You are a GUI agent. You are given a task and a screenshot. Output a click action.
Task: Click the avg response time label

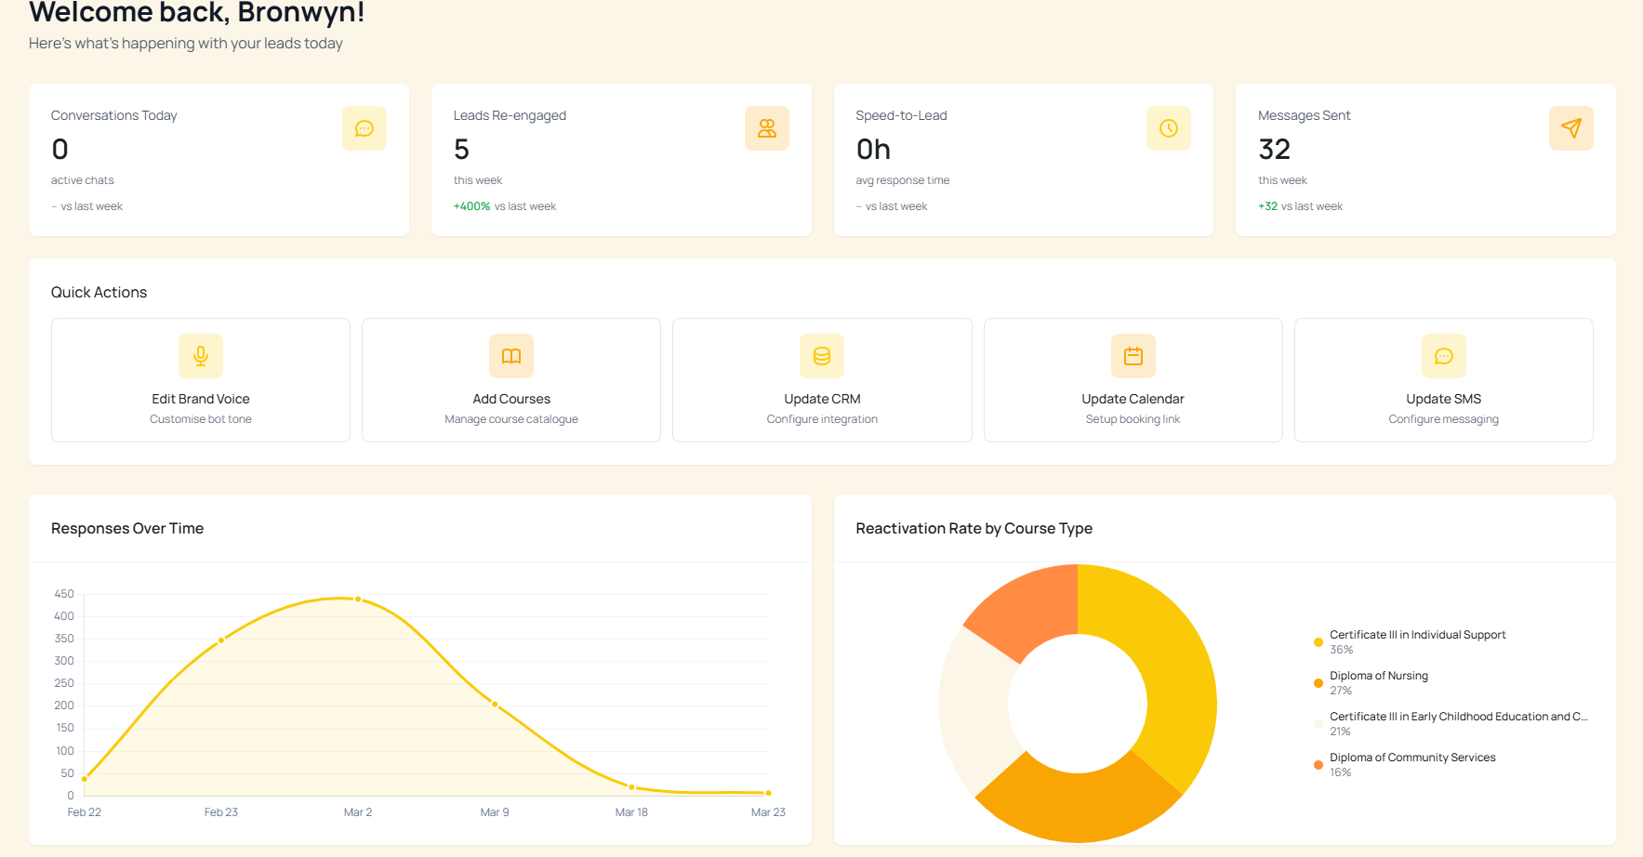tap(902, 180)
